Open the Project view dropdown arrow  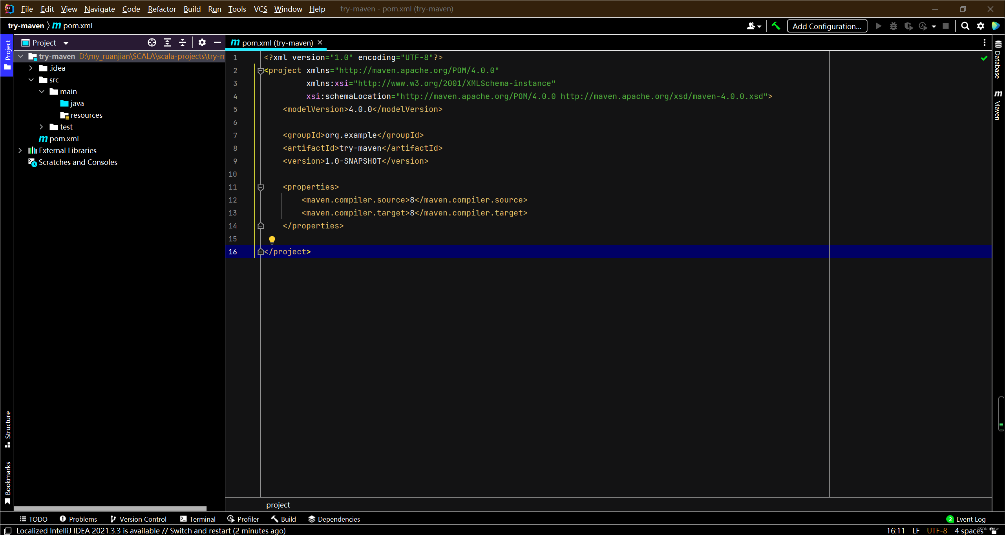(66, 43)
